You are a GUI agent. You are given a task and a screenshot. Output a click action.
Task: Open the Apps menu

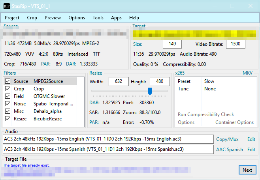[x=116, y=18]
